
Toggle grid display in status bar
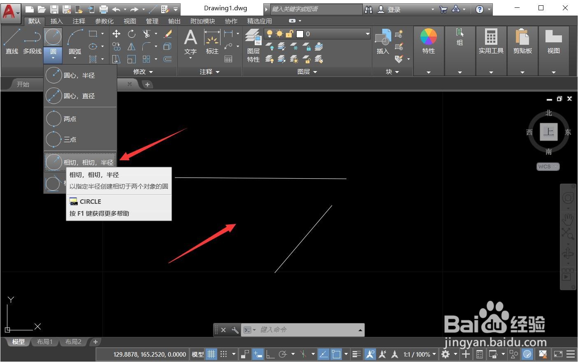(x=211, y=354)
